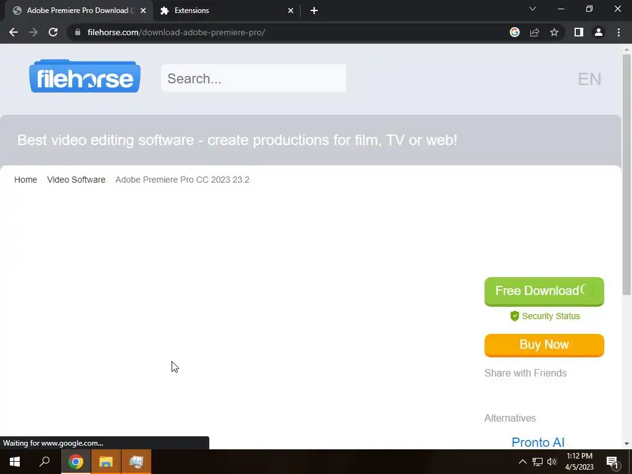
Task: Open File Explorer from taskbar
Action: [x=106, y=462]
